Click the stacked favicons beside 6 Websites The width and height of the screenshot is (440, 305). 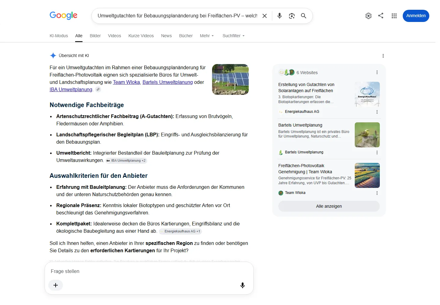point(287,72)
